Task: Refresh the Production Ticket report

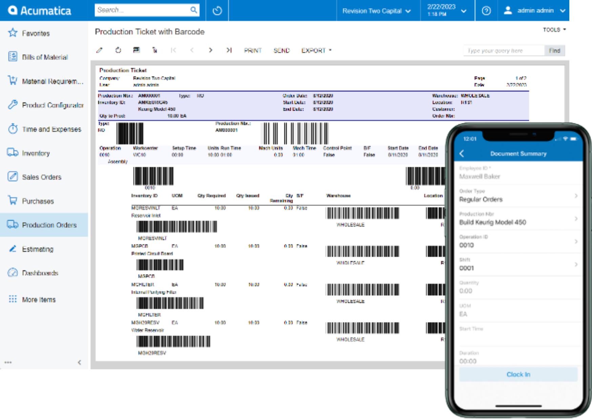Action: [x=118, y=50]
